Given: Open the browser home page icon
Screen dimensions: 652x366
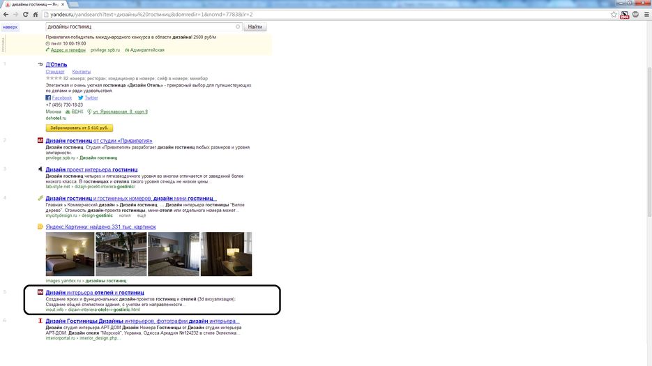Looking at the screenshot, I should [x=36, y=14].
